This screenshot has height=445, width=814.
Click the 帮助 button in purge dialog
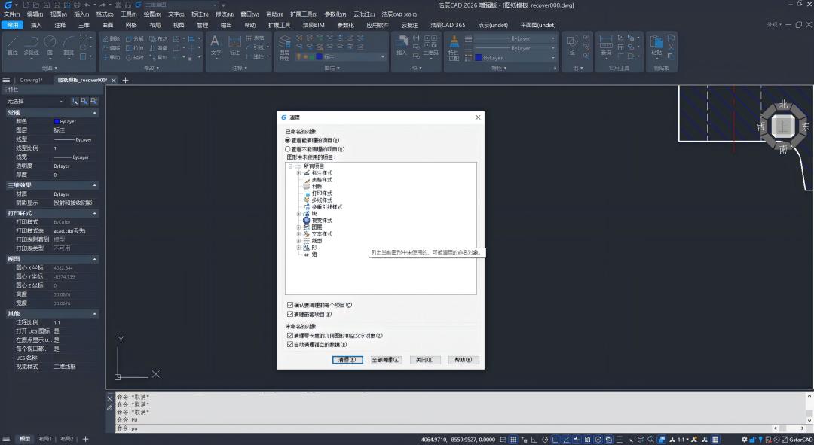[x=463, y=360]
